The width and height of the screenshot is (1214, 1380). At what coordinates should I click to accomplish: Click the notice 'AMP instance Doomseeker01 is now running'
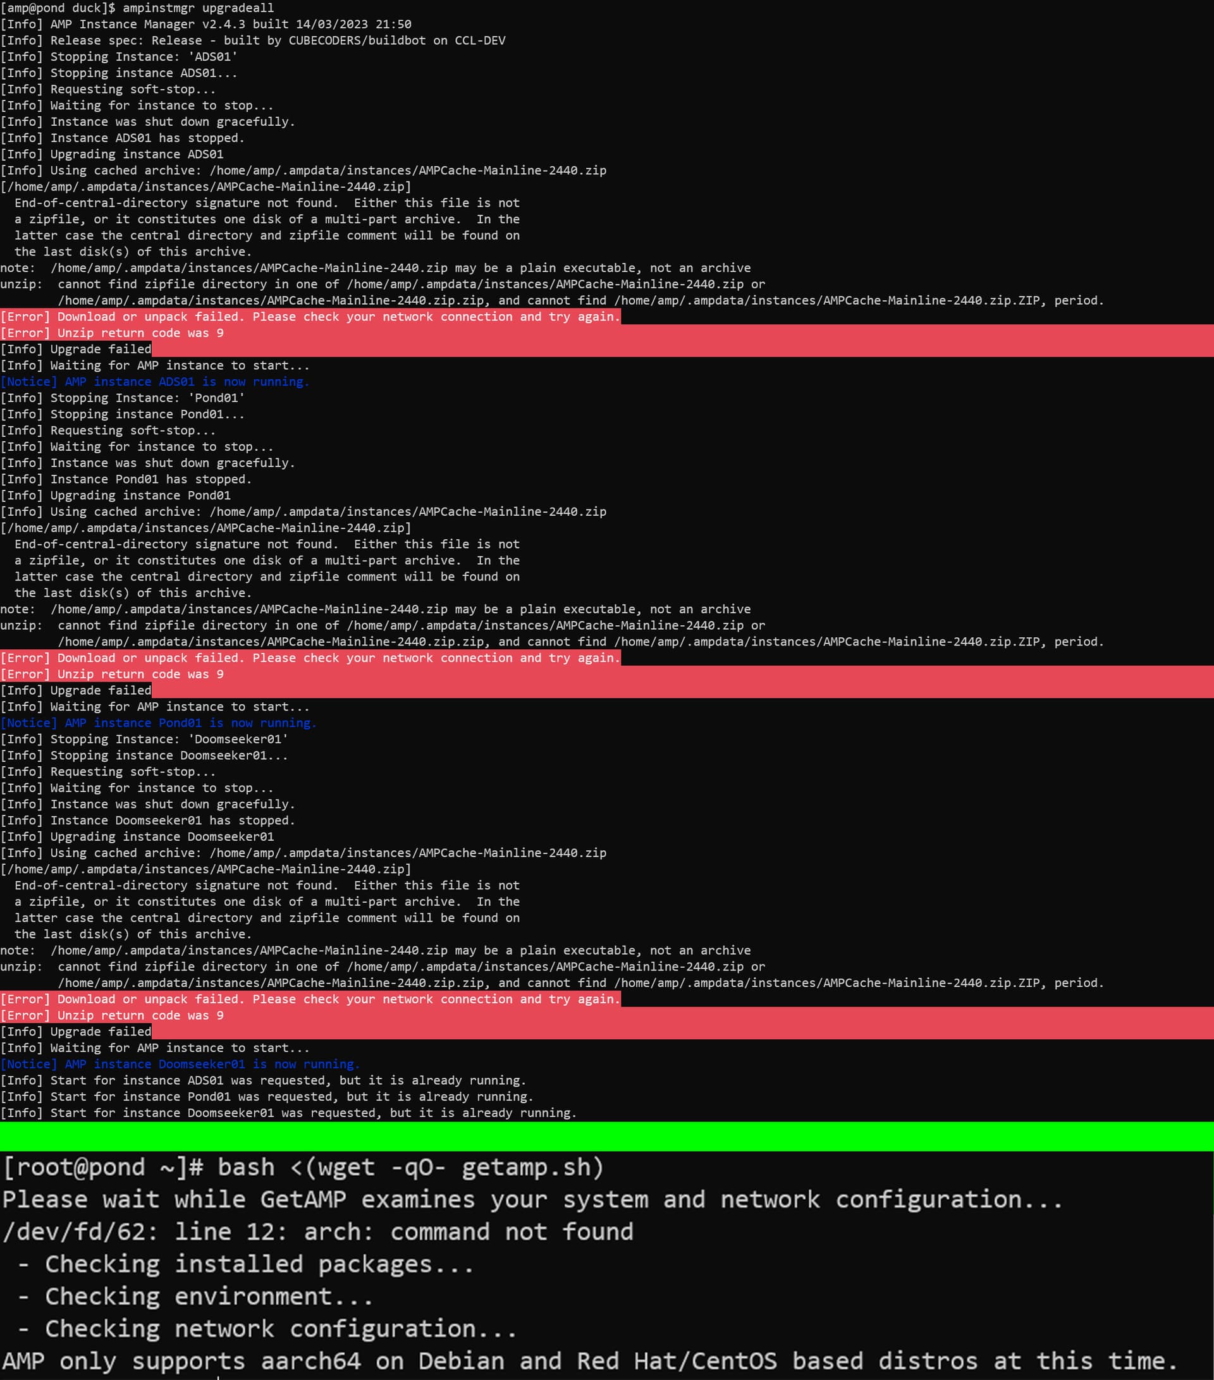pyautogui.click(x=180, y=1064)
